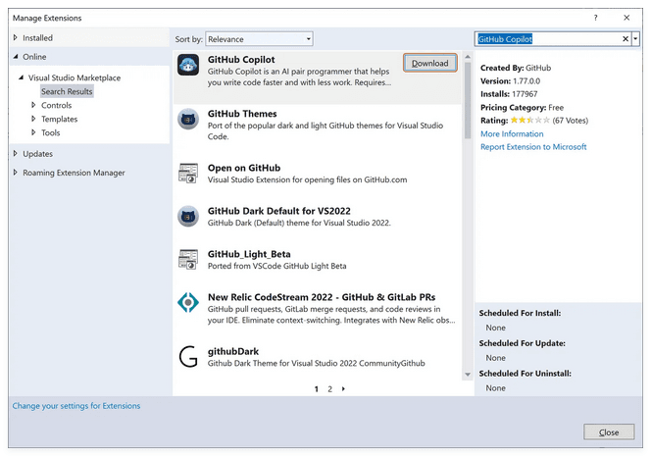Open the help question mark in title bar
Viewport: 651px width, 457px height.
click(595, 18)
